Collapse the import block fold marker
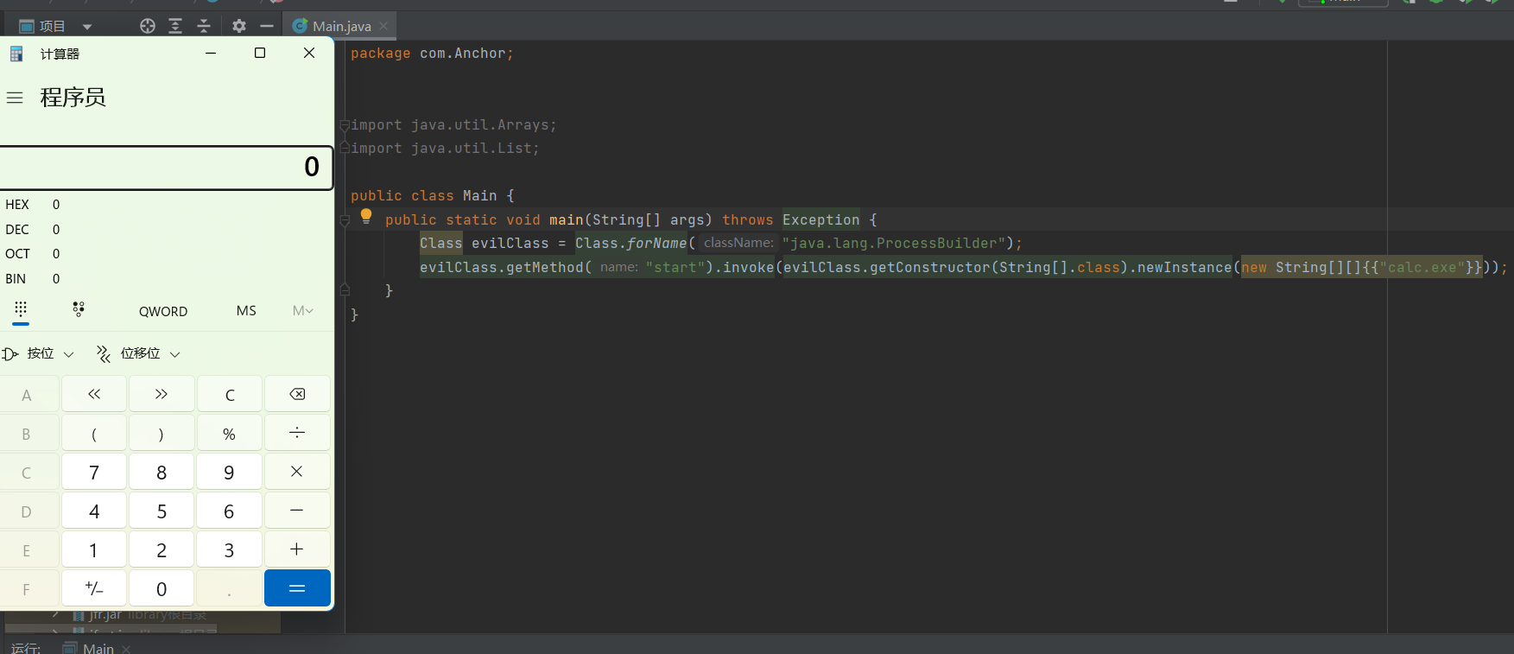 [x=345, y=125]
